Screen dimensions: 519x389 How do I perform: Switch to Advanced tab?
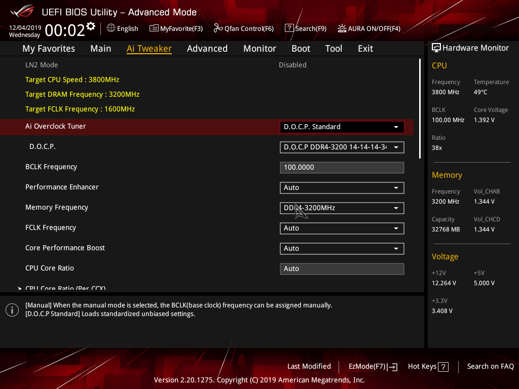click(x=207, y=49)
